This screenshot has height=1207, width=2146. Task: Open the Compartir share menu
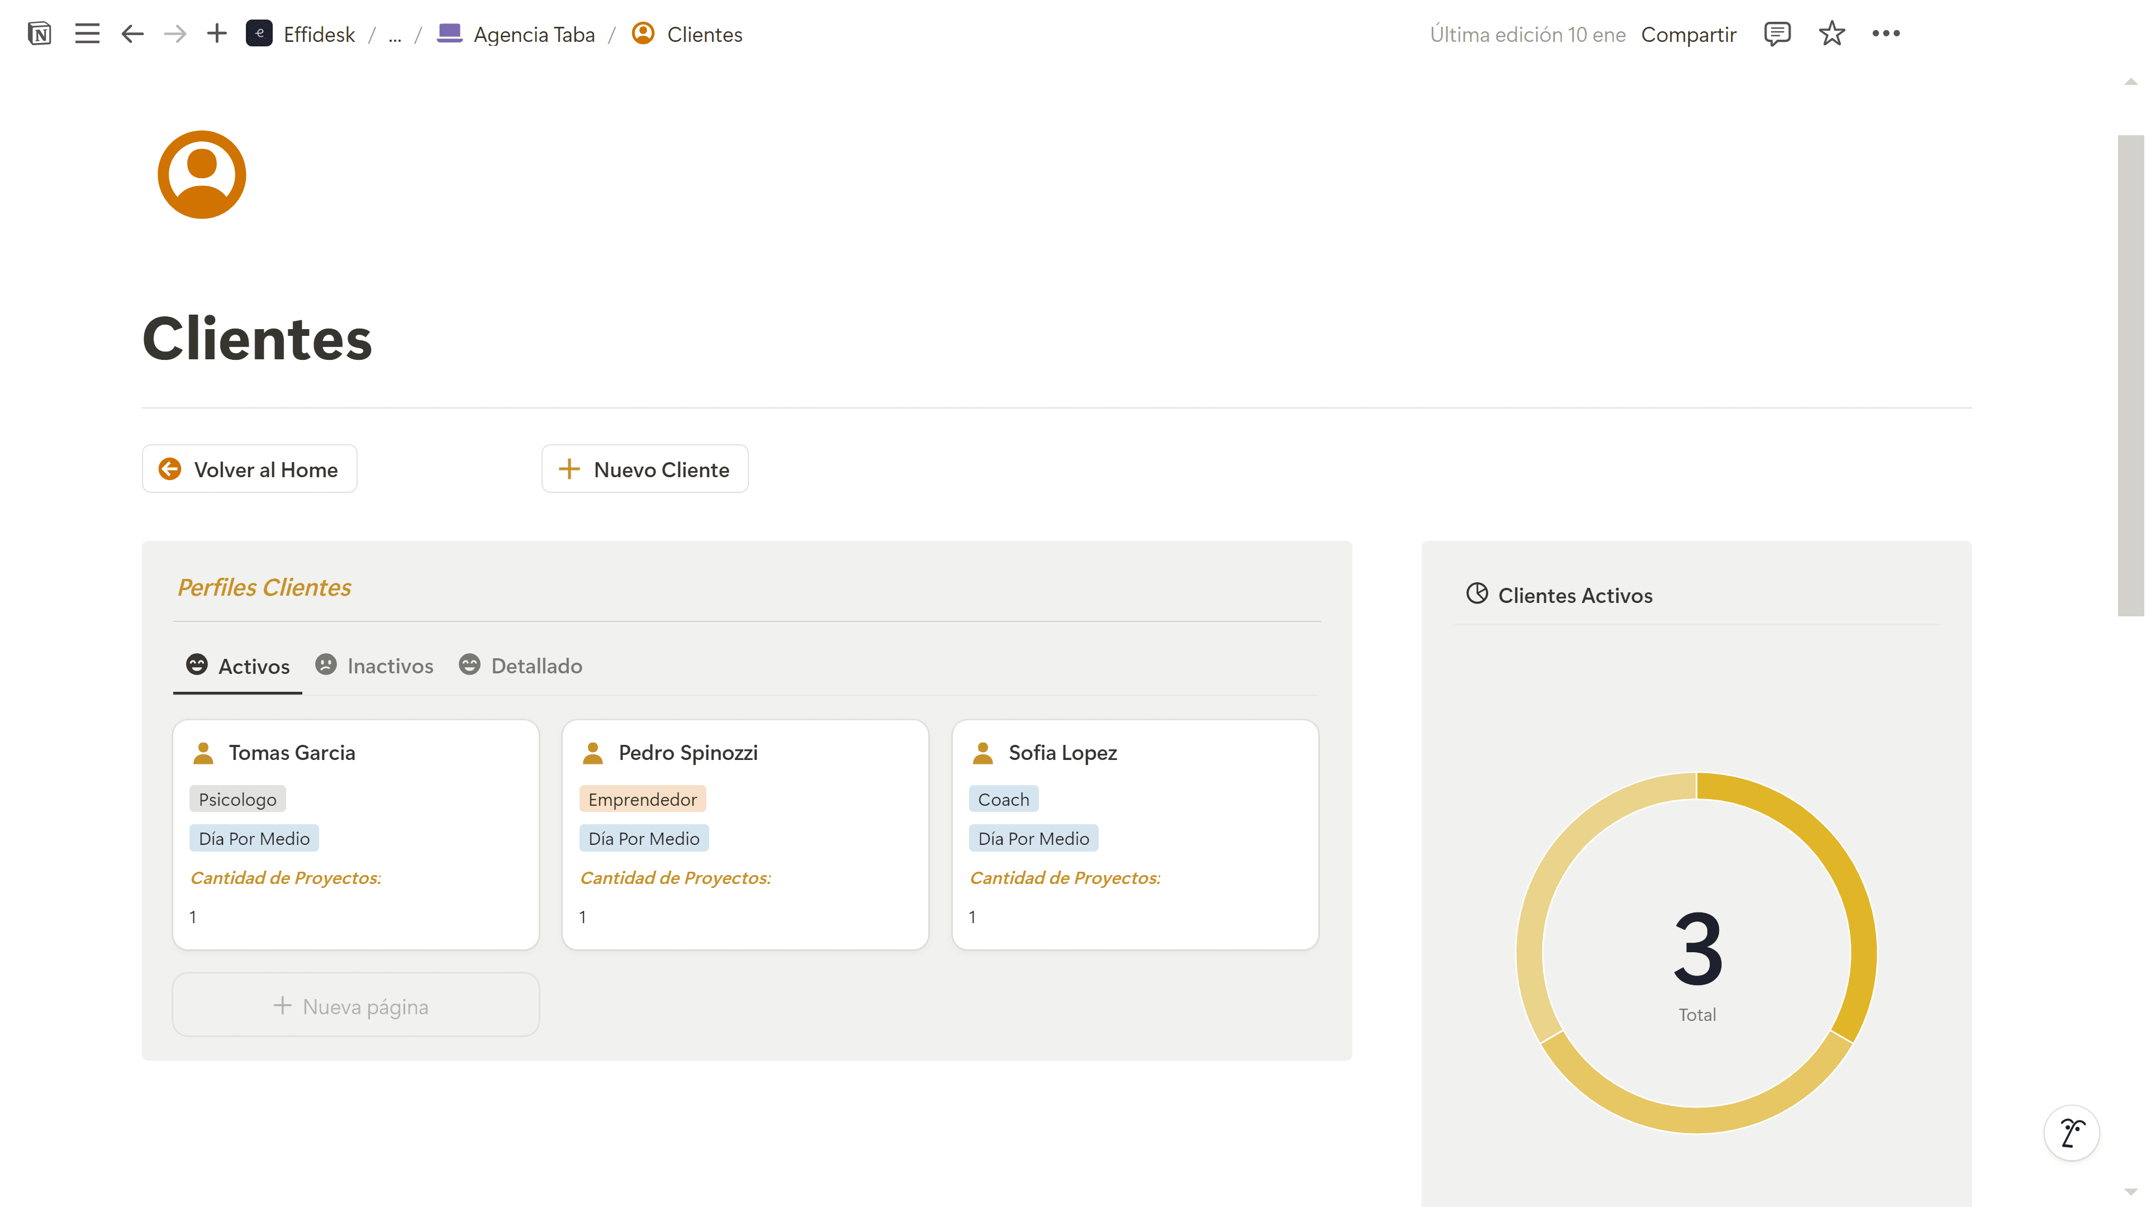[1689, 35]
